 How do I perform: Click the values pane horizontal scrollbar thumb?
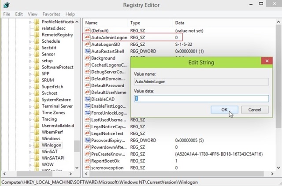coord(176,174)
